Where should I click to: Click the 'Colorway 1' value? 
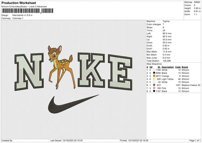(18, 18)
